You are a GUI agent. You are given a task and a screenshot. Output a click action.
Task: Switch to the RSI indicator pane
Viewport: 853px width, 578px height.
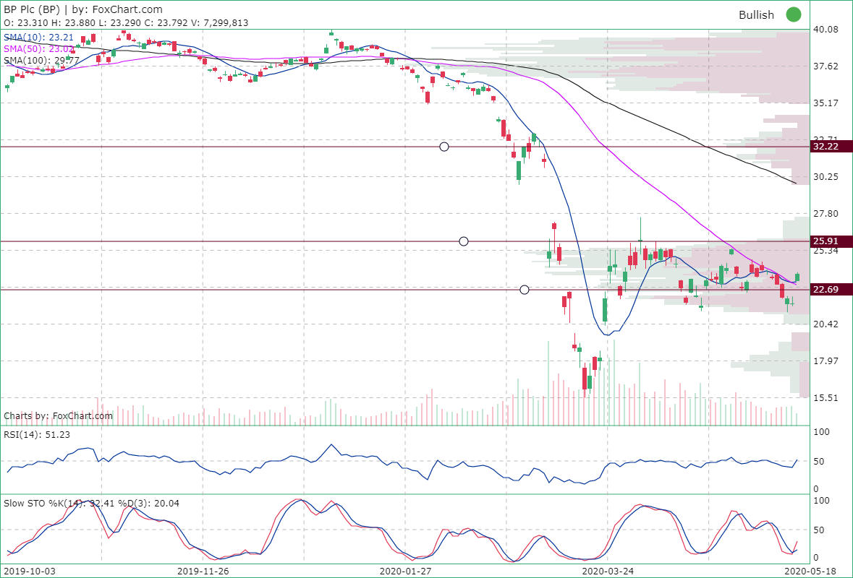pos(398,459)
